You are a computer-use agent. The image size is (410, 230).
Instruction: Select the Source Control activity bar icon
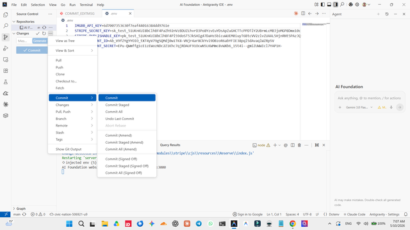click(x=6, y=37)
